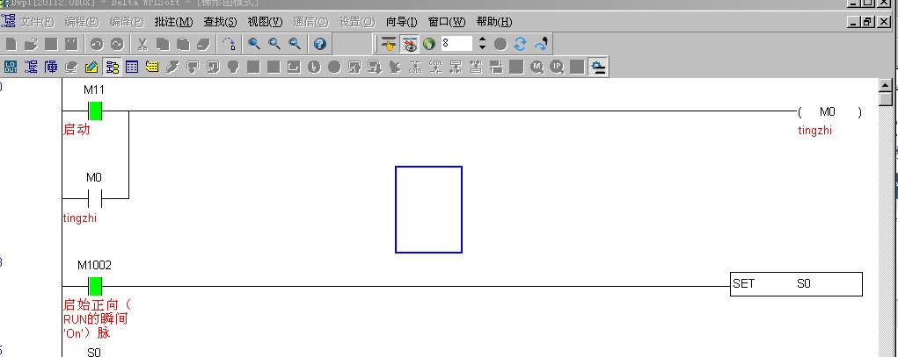
Task: Click the blue circular refresh arrows icon
Action: 520,43
